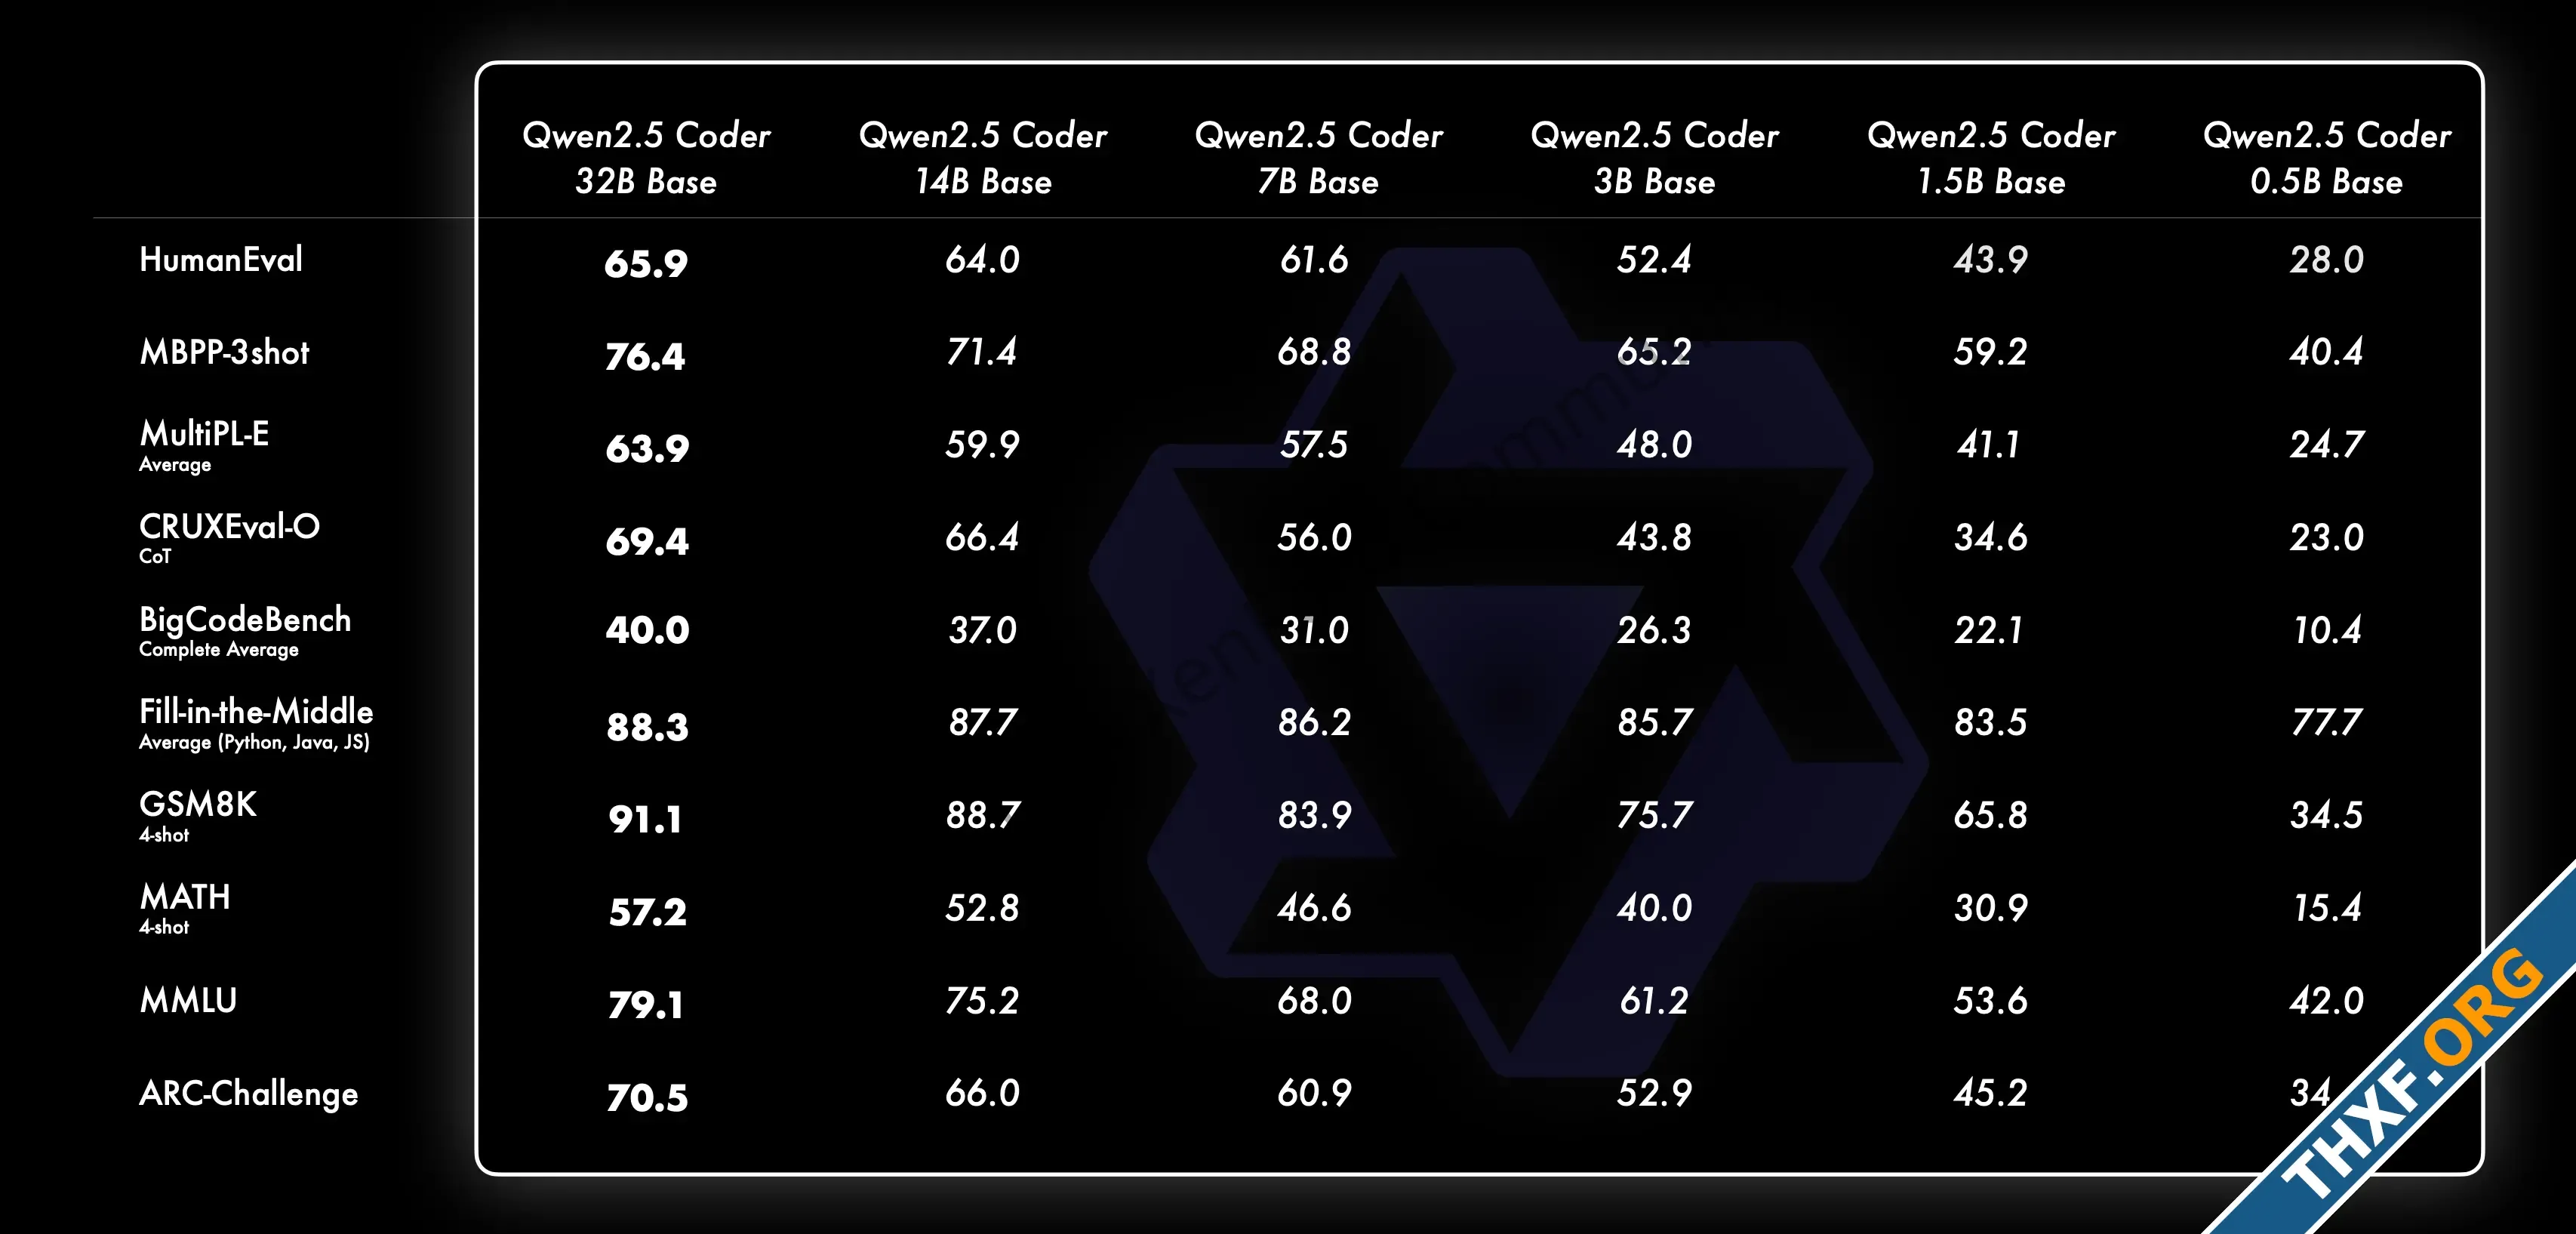Click 45.2 ARC-Challenge value for 1.5B
The image size is (2576, 1234).
[1991, 1093]
